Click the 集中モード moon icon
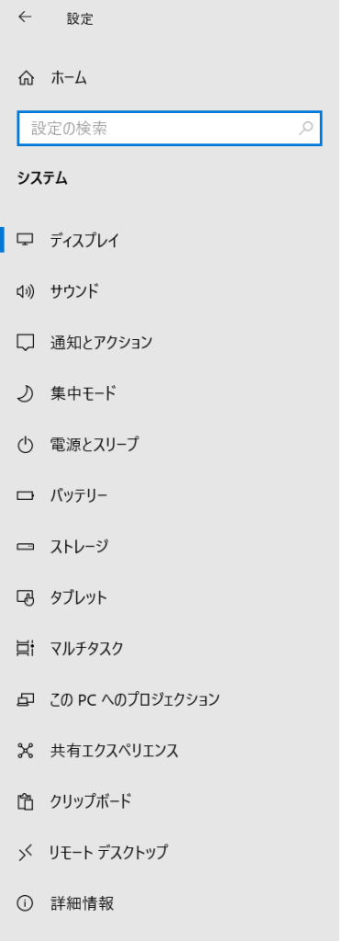This screenshot has width=341, height=941. pos(25,393)
